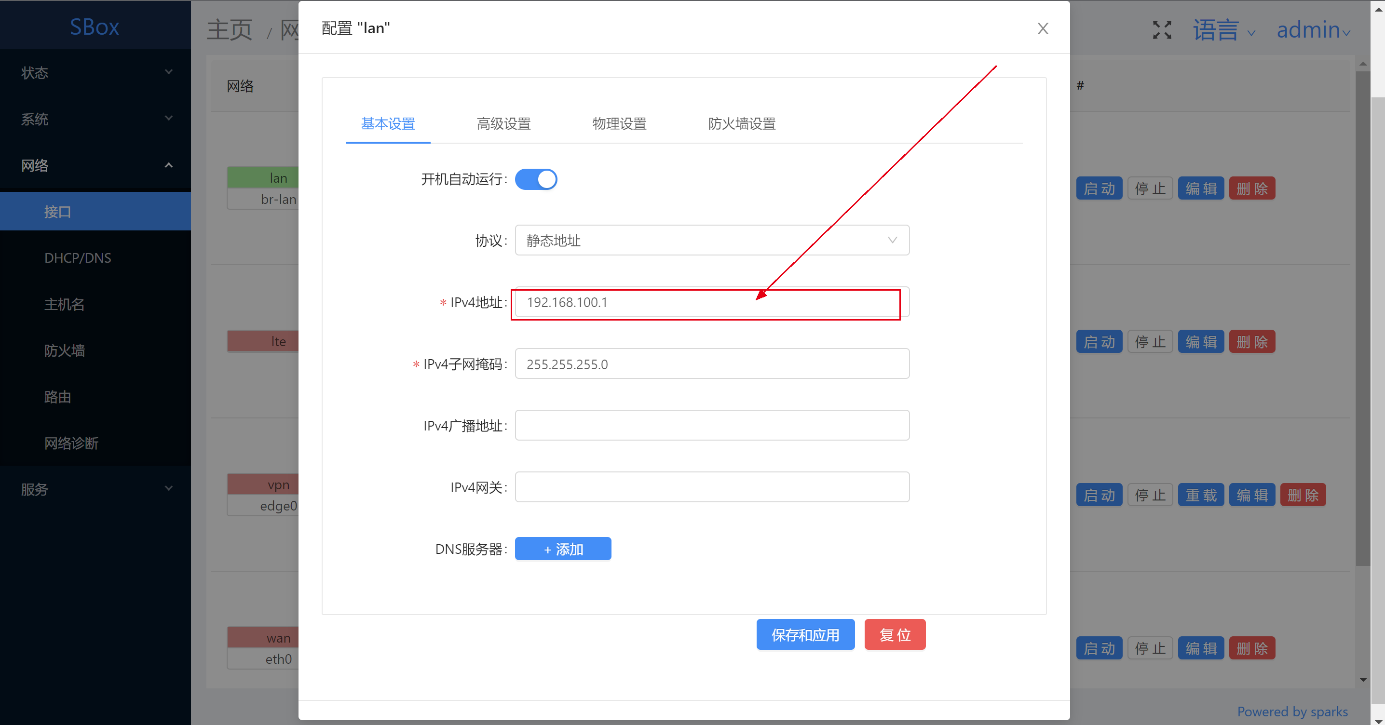Click the 添加 DNS server button

(x=562, y=549)
